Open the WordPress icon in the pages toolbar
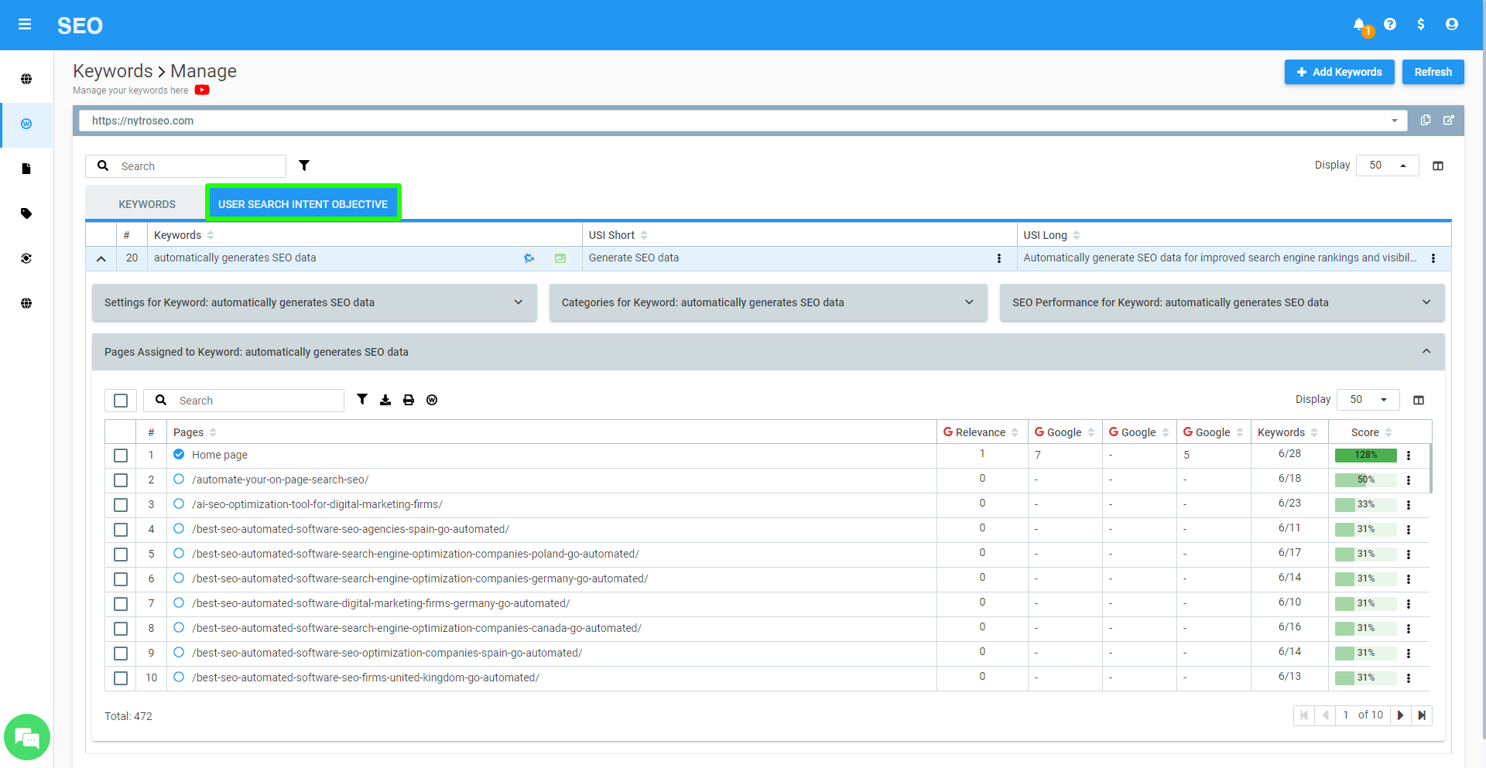Image resolution: width=1486 pixels, height=768 pixels. click(432, 400)
